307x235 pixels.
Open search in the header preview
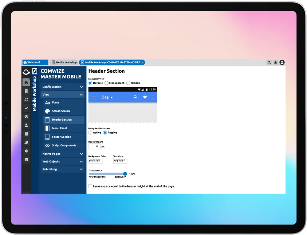(135, 97)
